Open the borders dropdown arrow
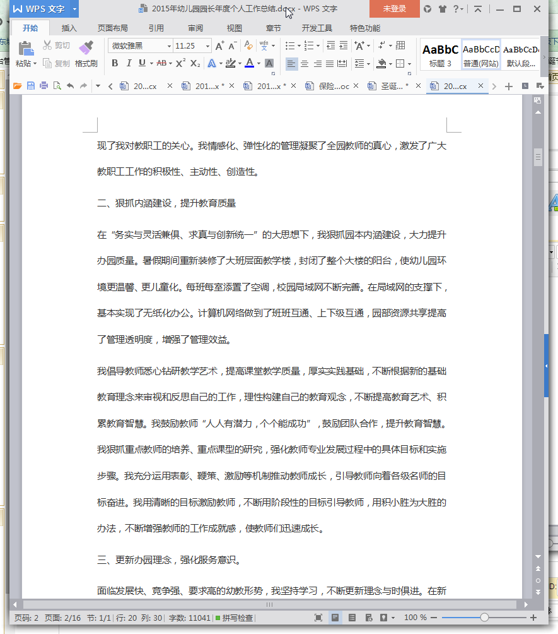Viewport: 558px width, 634px height. (x=409, y=64)
